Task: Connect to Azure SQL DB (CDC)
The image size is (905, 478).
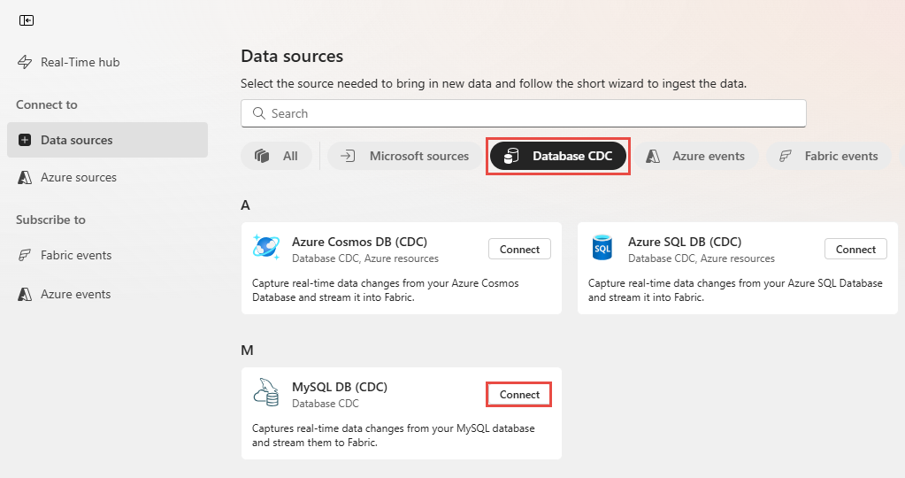Action: tap(855, 249)
